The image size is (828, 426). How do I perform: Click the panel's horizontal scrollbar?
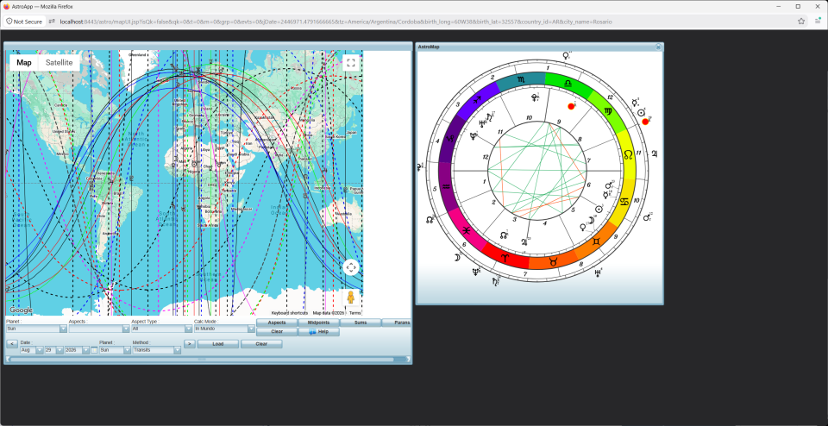point(201,360)
